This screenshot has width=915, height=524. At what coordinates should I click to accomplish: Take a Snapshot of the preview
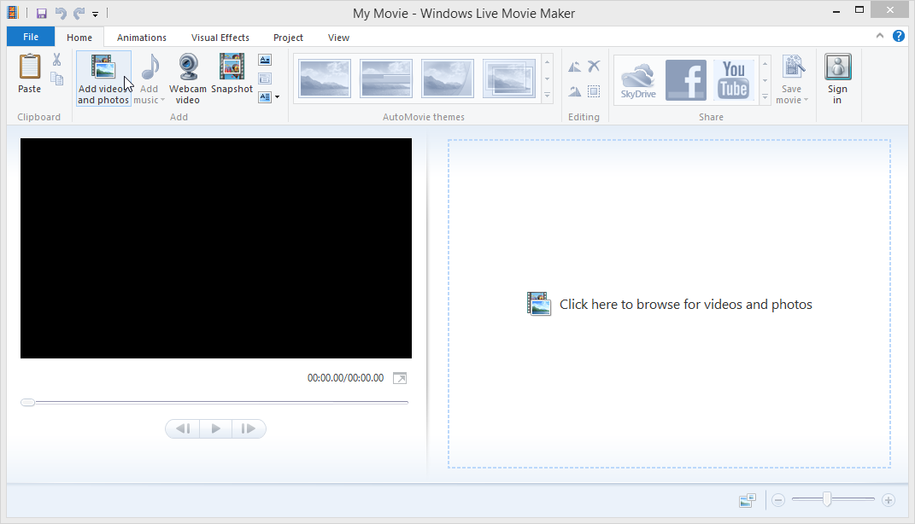pos(232,75)
